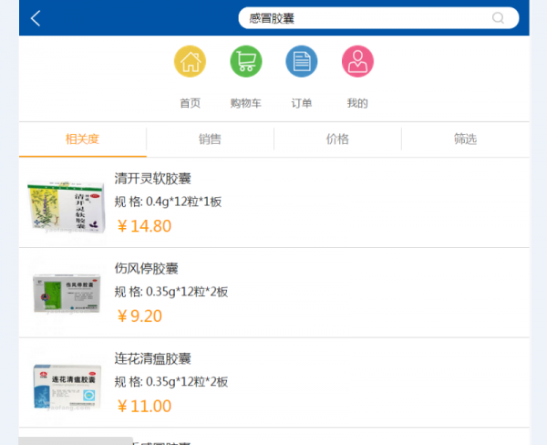Select the 伤风停胶囊 product title

pyautogui.click(x=147, y=268)
